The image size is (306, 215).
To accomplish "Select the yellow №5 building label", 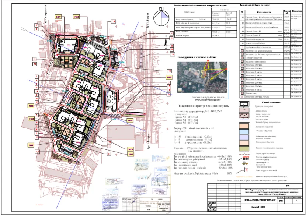I will pos(76,17).
